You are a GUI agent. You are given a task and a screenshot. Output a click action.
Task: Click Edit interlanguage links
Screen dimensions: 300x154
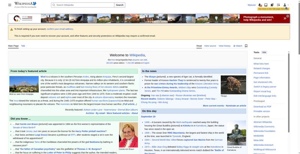(x=265, y=96)
